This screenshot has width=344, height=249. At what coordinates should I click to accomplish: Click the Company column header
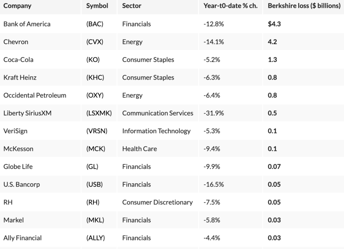point(17,6)
